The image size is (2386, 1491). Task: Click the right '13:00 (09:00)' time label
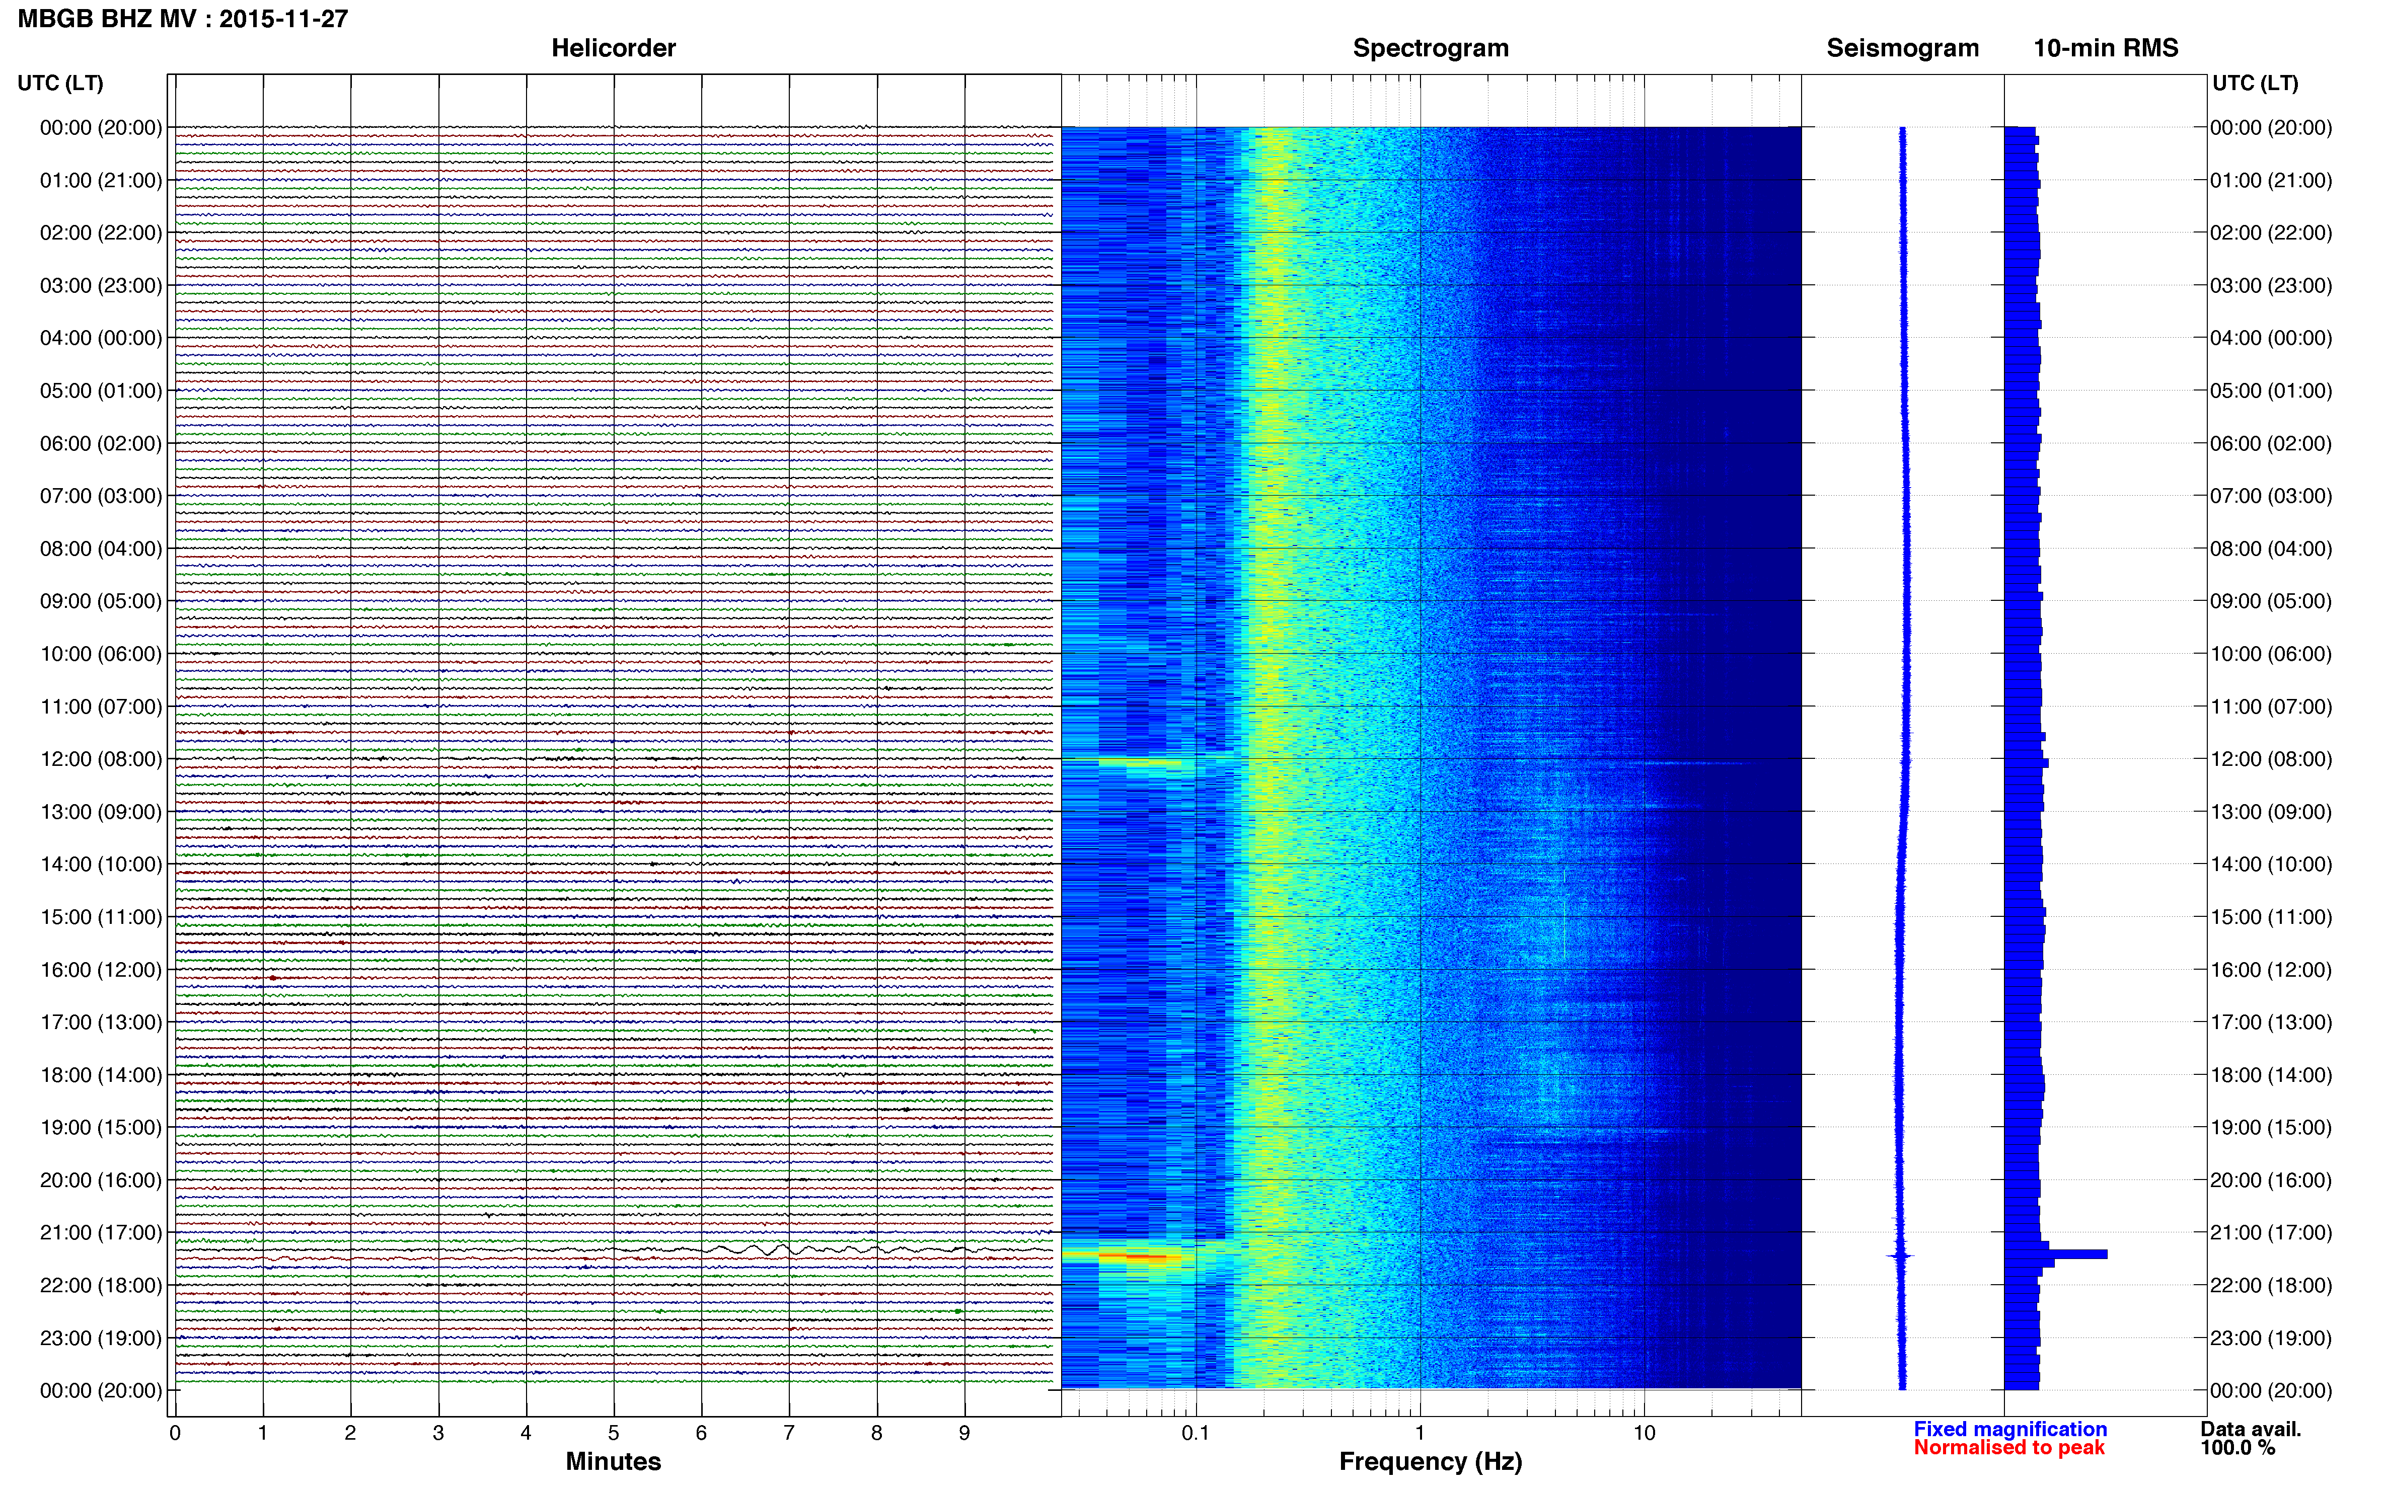2271,813
